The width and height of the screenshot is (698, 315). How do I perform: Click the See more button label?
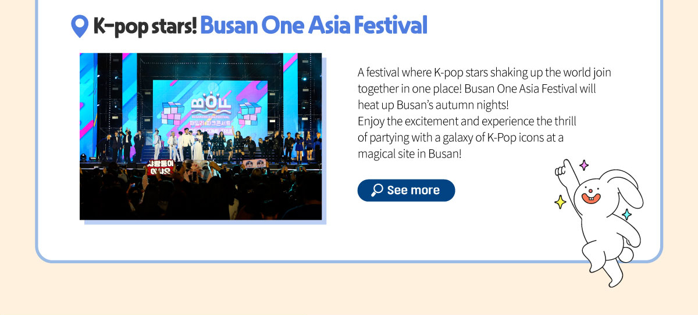[x=413, y=190]
